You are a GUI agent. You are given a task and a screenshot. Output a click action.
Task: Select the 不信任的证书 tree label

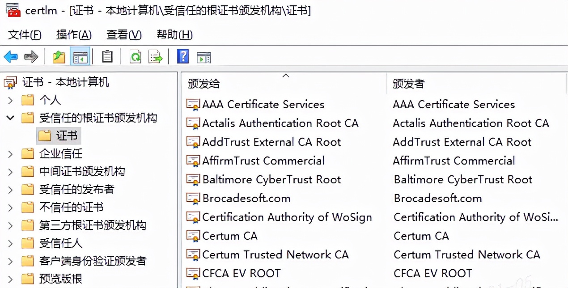pyautogui.click(x=71, y=208)
